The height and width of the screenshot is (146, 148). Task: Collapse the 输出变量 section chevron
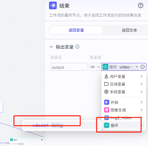click(51, 47)
